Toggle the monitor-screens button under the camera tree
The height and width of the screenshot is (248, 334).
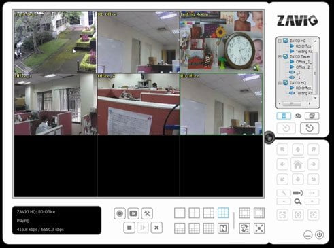pyautogui.click(x=312, y=116)
